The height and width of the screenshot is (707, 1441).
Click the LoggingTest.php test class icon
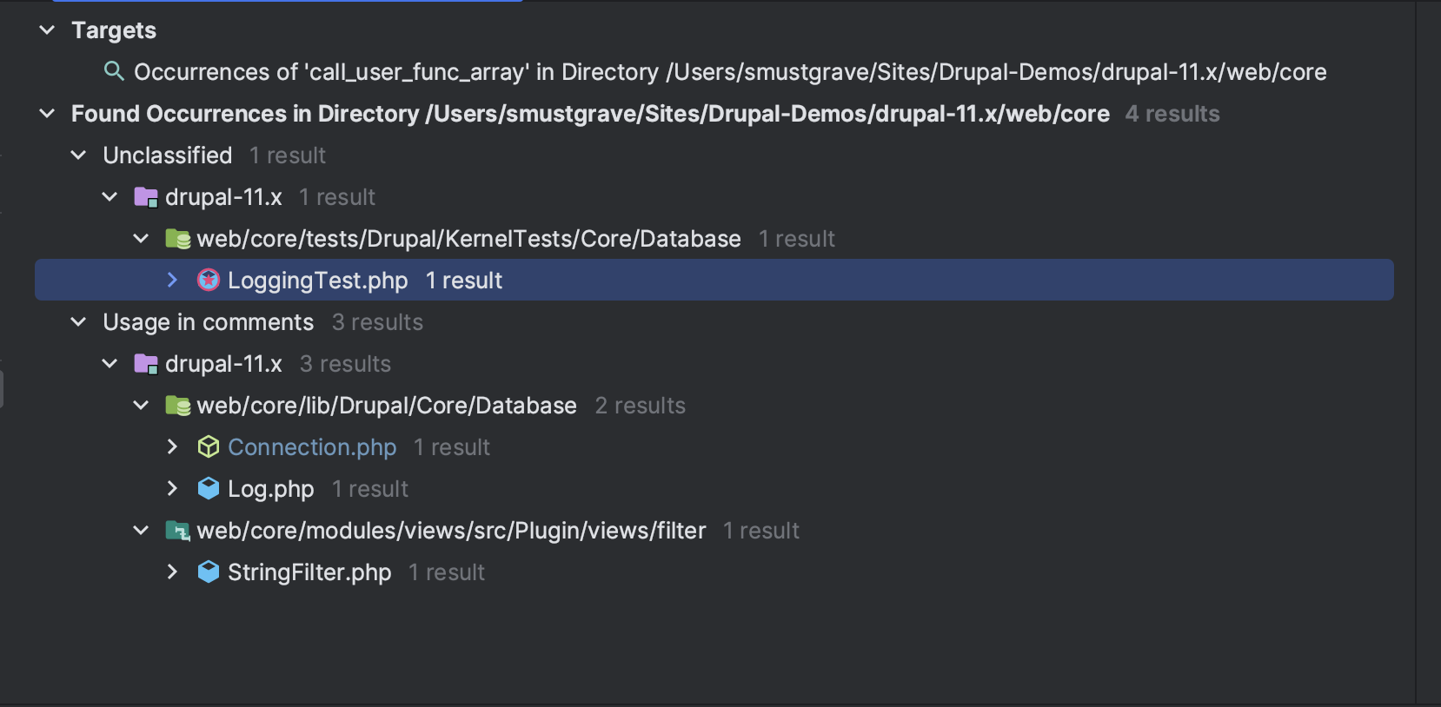tap(209, 280)
